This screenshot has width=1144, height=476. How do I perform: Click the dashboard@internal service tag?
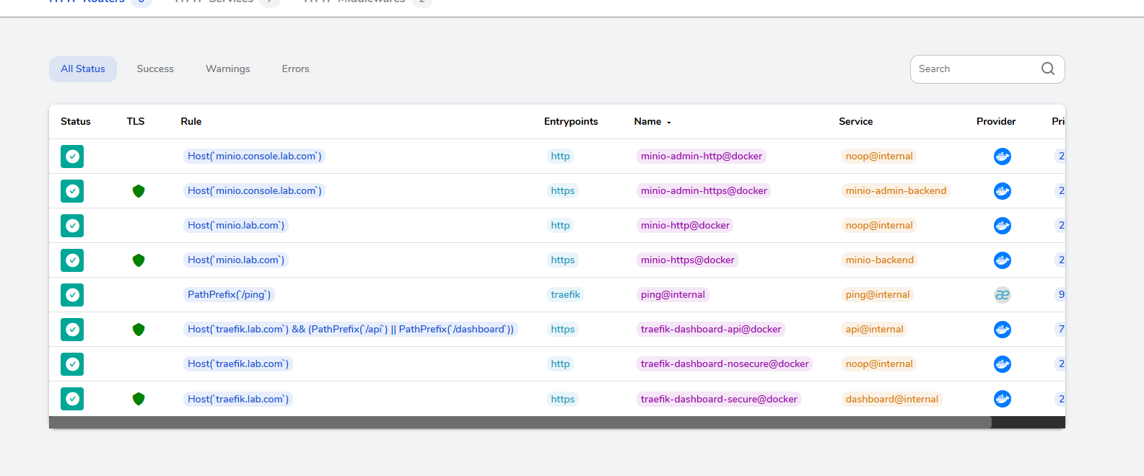point(892,399)
